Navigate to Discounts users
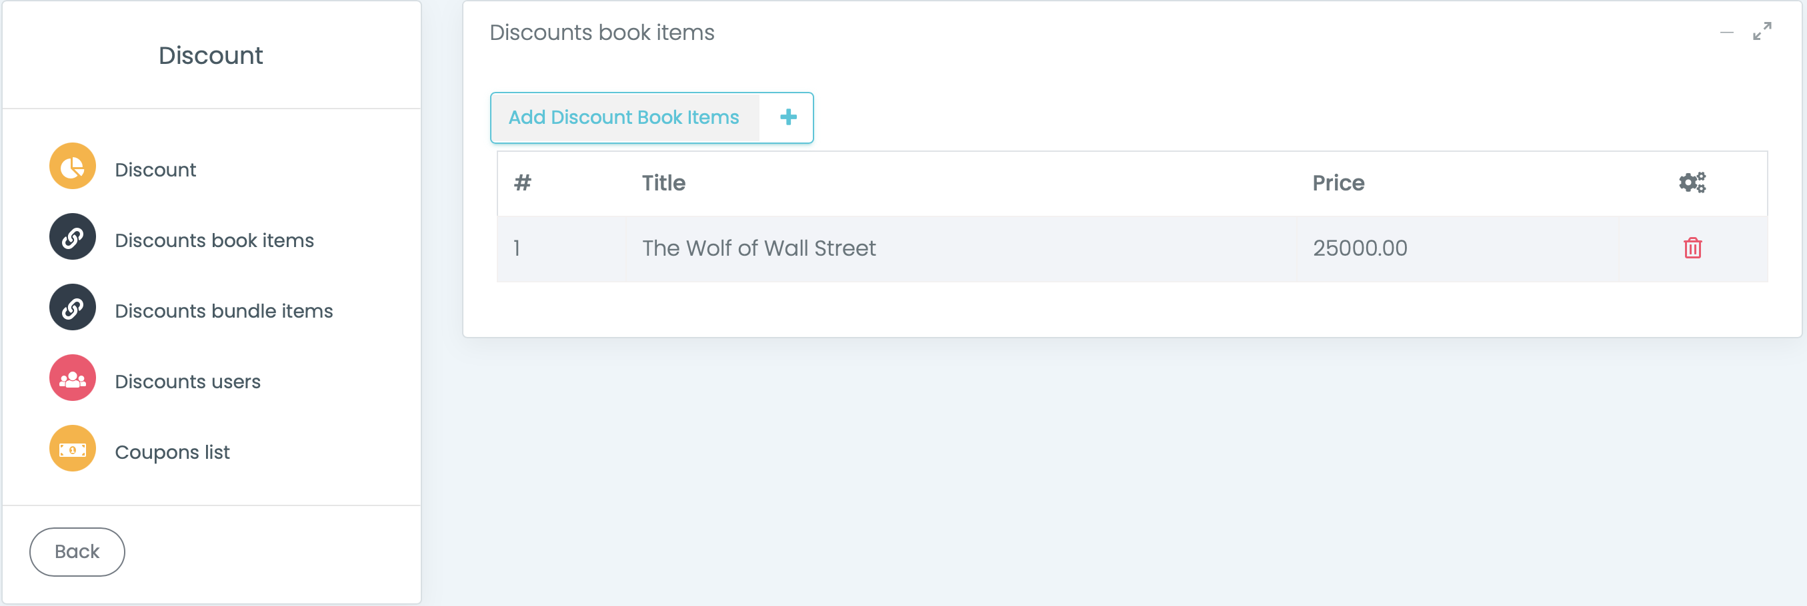Screen dimensions: 1807x606 click(x=187, y=382)
